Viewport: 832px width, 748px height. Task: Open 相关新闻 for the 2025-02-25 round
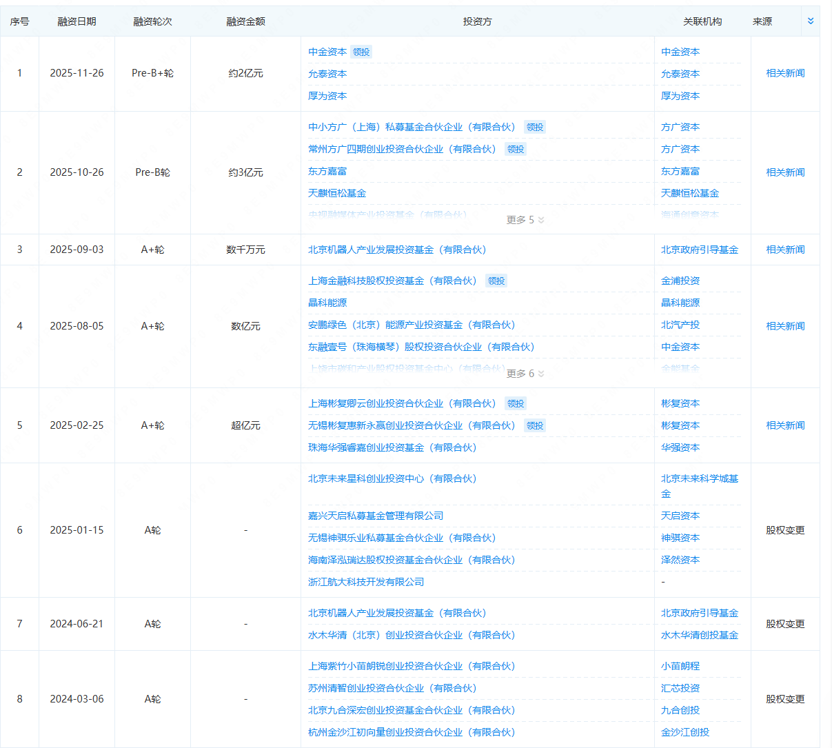pos(785,425)
